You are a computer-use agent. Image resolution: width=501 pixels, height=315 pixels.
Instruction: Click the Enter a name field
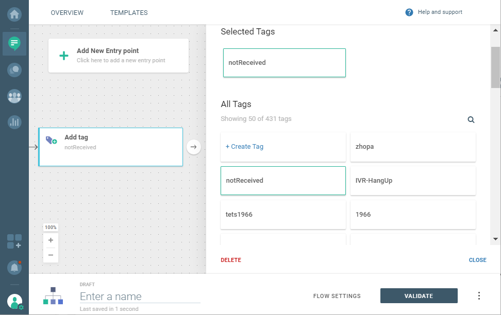tap(140, 296)
